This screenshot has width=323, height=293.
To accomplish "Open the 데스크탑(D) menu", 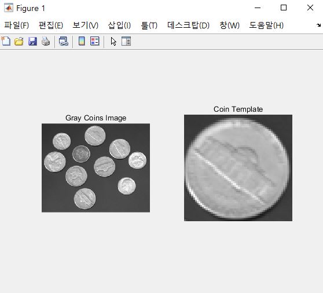I will point(188,25).
